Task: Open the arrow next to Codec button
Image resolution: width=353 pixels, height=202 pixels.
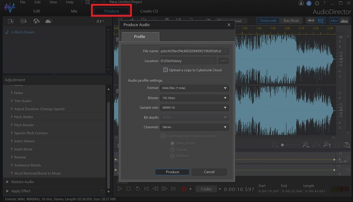Action: click(x=220, y=189)
